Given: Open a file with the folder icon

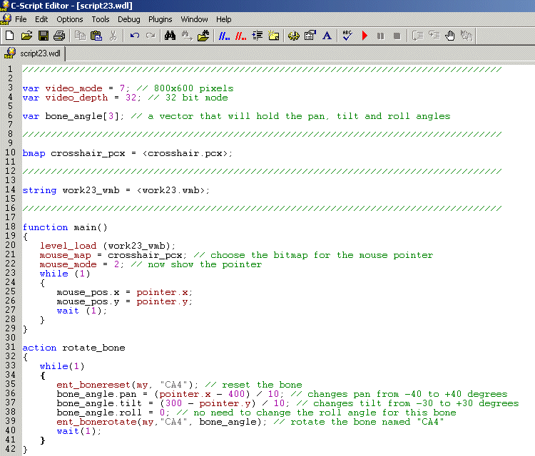Looking at the screenshot, I should [x=26, y=35].
